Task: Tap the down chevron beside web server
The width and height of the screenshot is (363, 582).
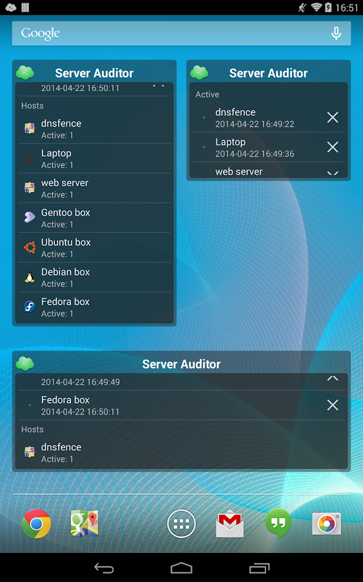Action: click(x=333, y=173)
